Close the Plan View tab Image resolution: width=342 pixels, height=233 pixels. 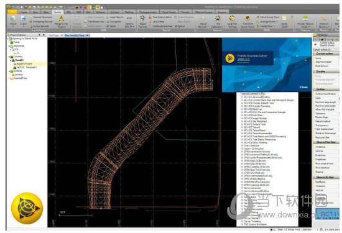click(87, 35)
